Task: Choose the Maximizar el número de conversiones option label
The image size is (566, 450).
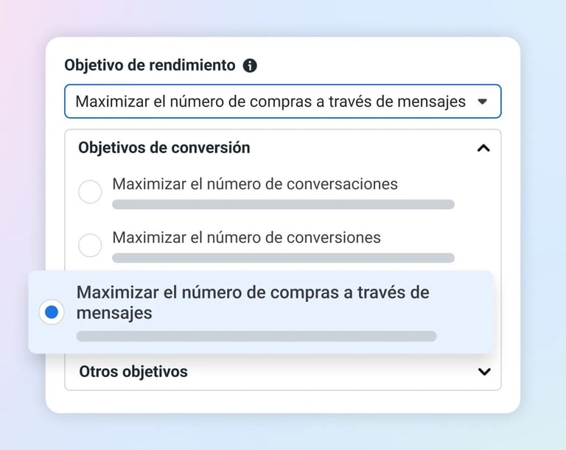Action: (246, 237)
